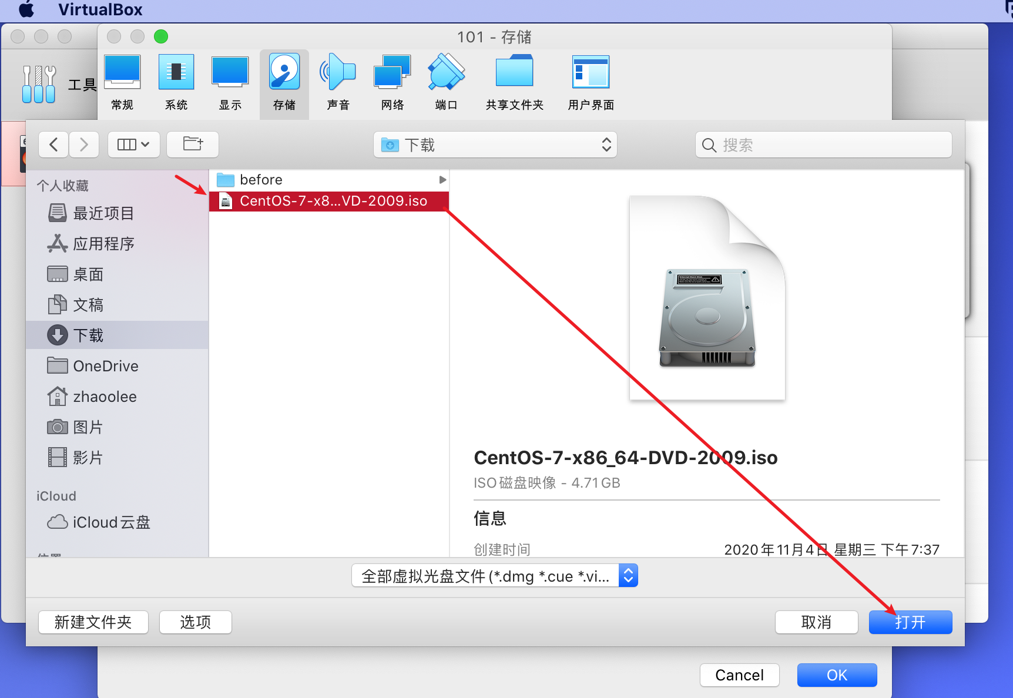Image resolution: width=1013 pixels, height=698 pixels.
Task: Click OK in the settings window
Action: tap(837, 675)
